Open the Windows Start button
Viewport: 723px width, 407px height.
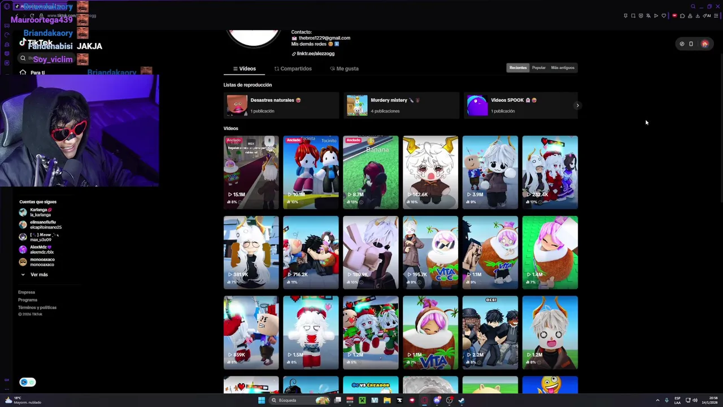click(x=262, y=400)
